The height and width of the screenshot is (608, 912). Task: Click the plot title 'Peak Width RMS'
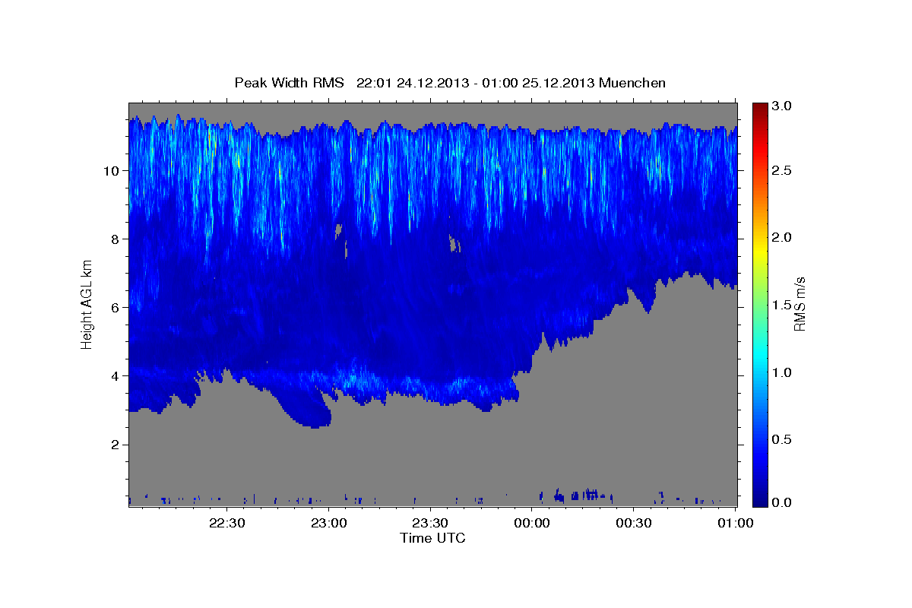[290, 83]
